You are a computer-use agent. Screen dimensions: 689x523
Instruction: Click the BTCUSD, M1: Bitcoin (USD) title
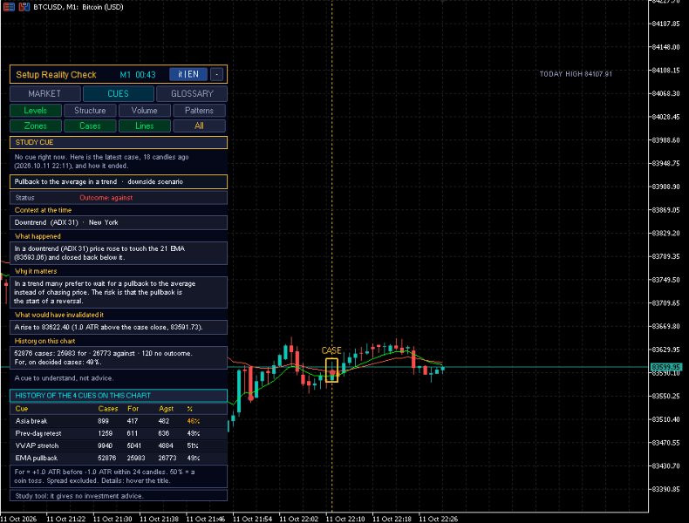[78, 7]
